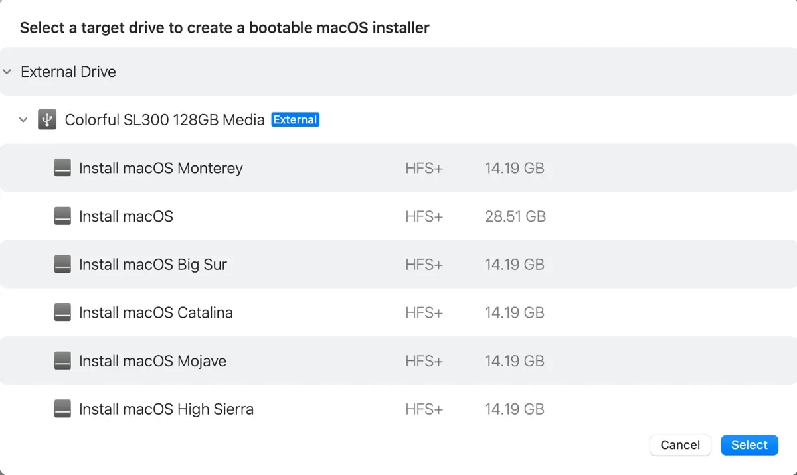The image size is (797, 475).
Task: Click the 14.19 GB size of Monterey row
Action: click(x=515, y=168)
